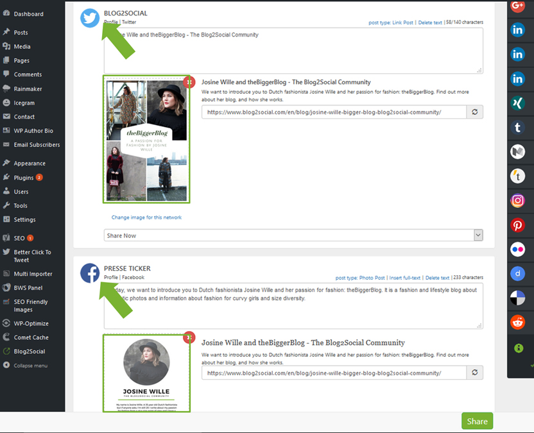Click Insert full-text for Facebook post
534x433 pixels.
click(405, 278)
